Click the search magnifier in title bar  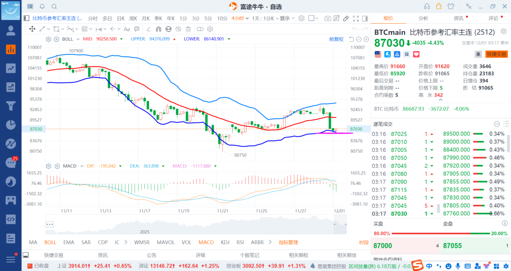54,7
